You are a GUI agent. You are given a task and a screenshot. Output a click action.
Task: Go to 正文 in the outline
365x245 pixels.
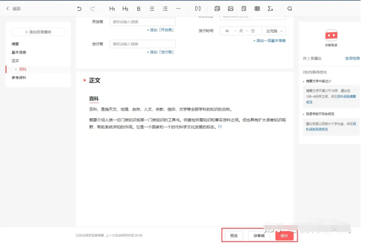(15, 61)
